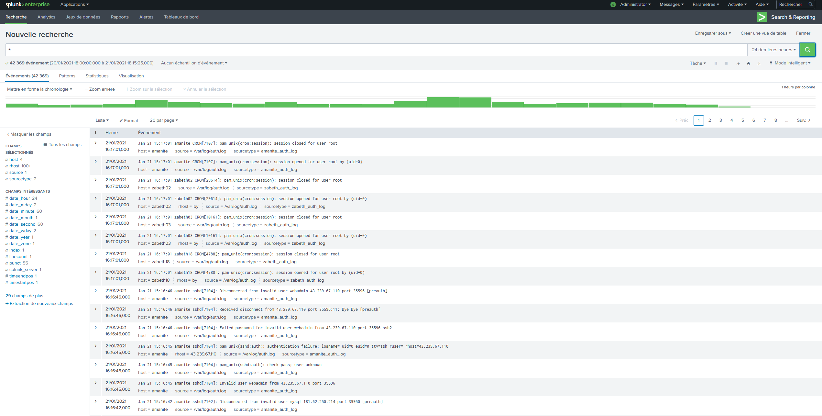The image size is (822, 416).
Task: Open the 20 par page dropdown
Action: (164, 120)
